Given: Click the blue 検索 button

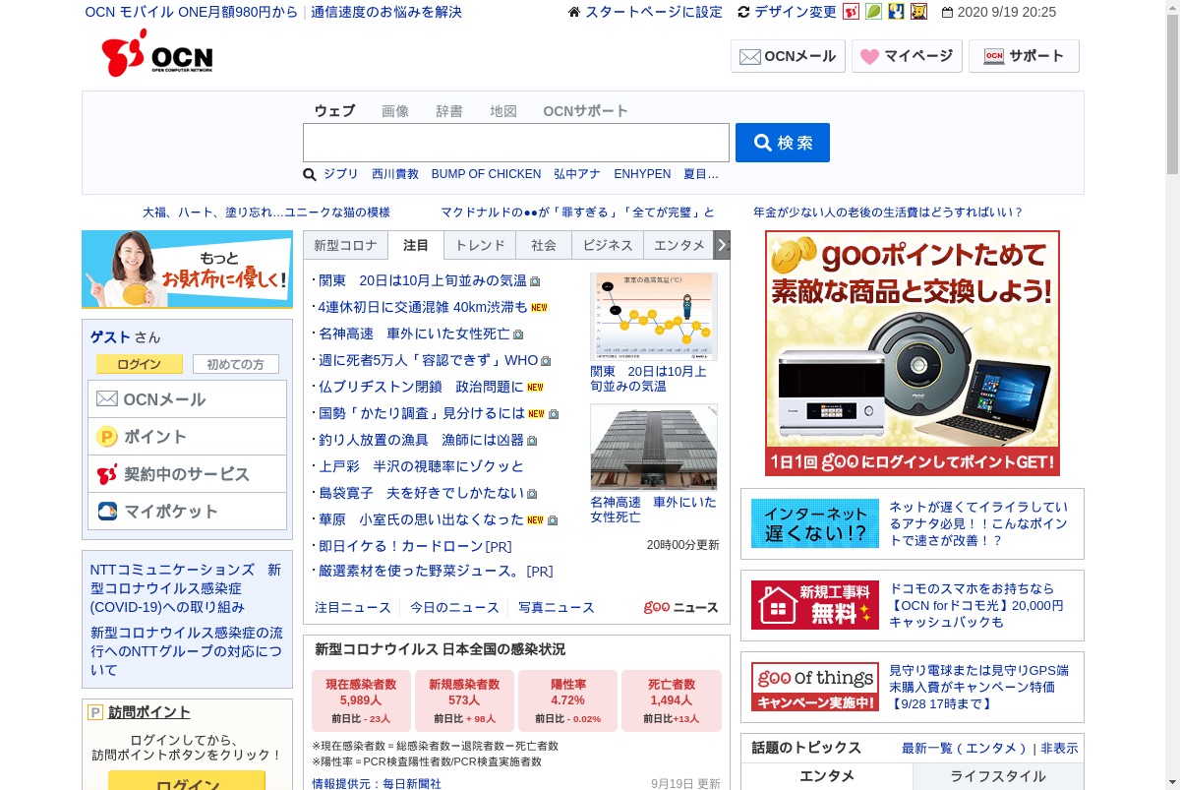Looking at the screenshot, I should (x=783, y=143).
